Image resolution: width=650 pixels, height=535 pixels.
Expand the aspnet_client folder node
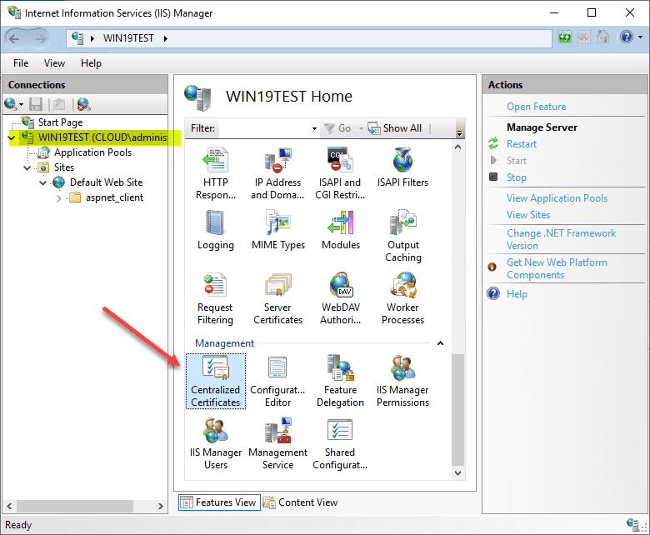tap(59, 198)
